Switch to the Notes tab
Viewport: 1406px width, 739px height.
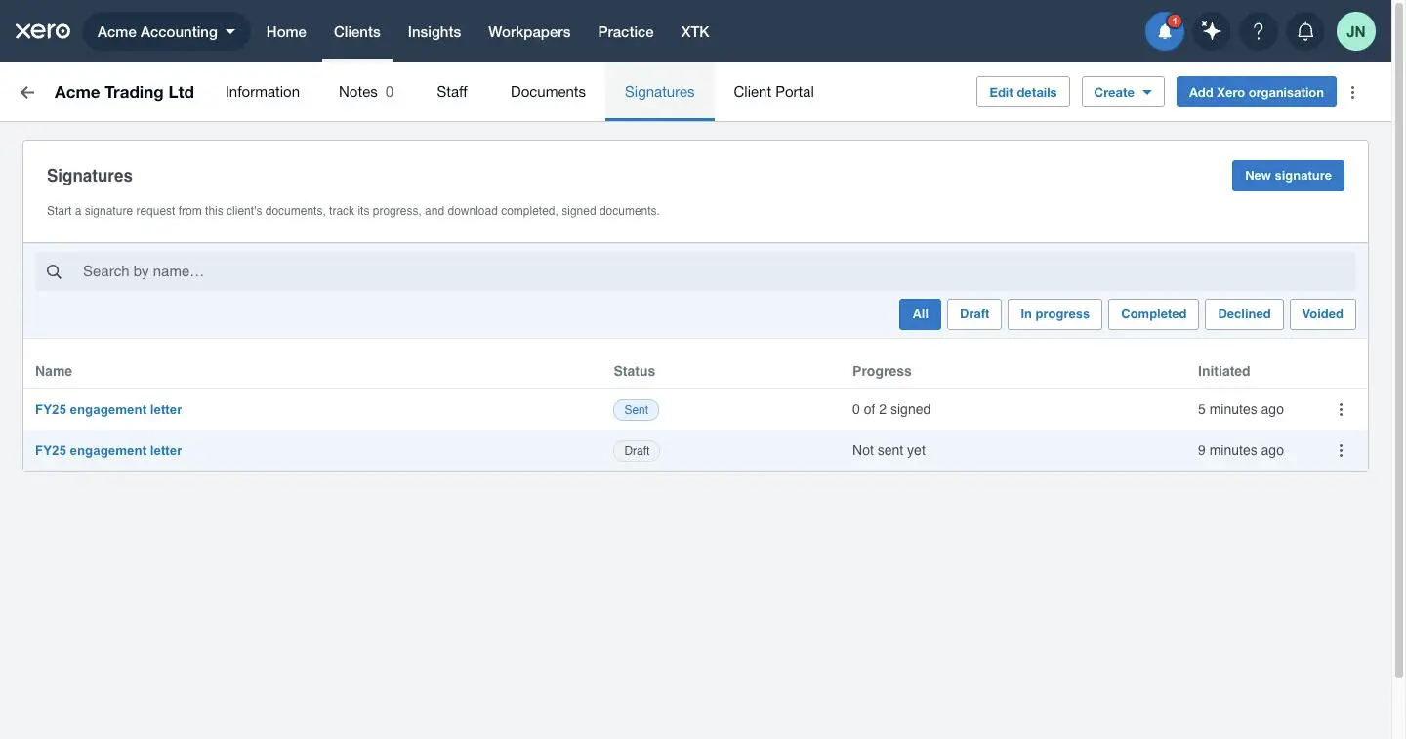pyautogui.click(x=366, y=92)
